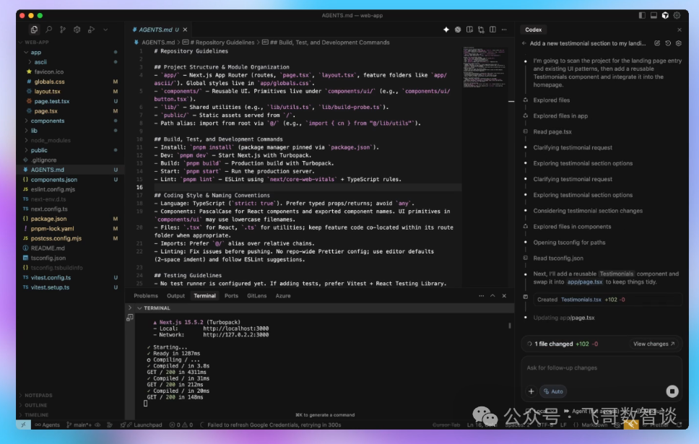Open settings gear in title bar

click(677, 15)
